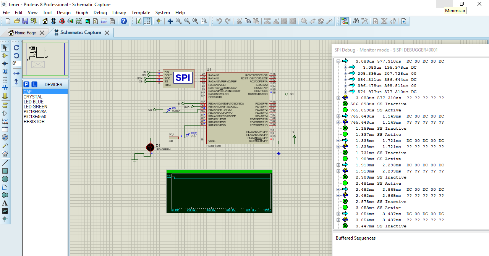Screen dimensions: 489x256
Task: Expand the 384.311us 386.644us DC byte entry
Action: point(345,79)
